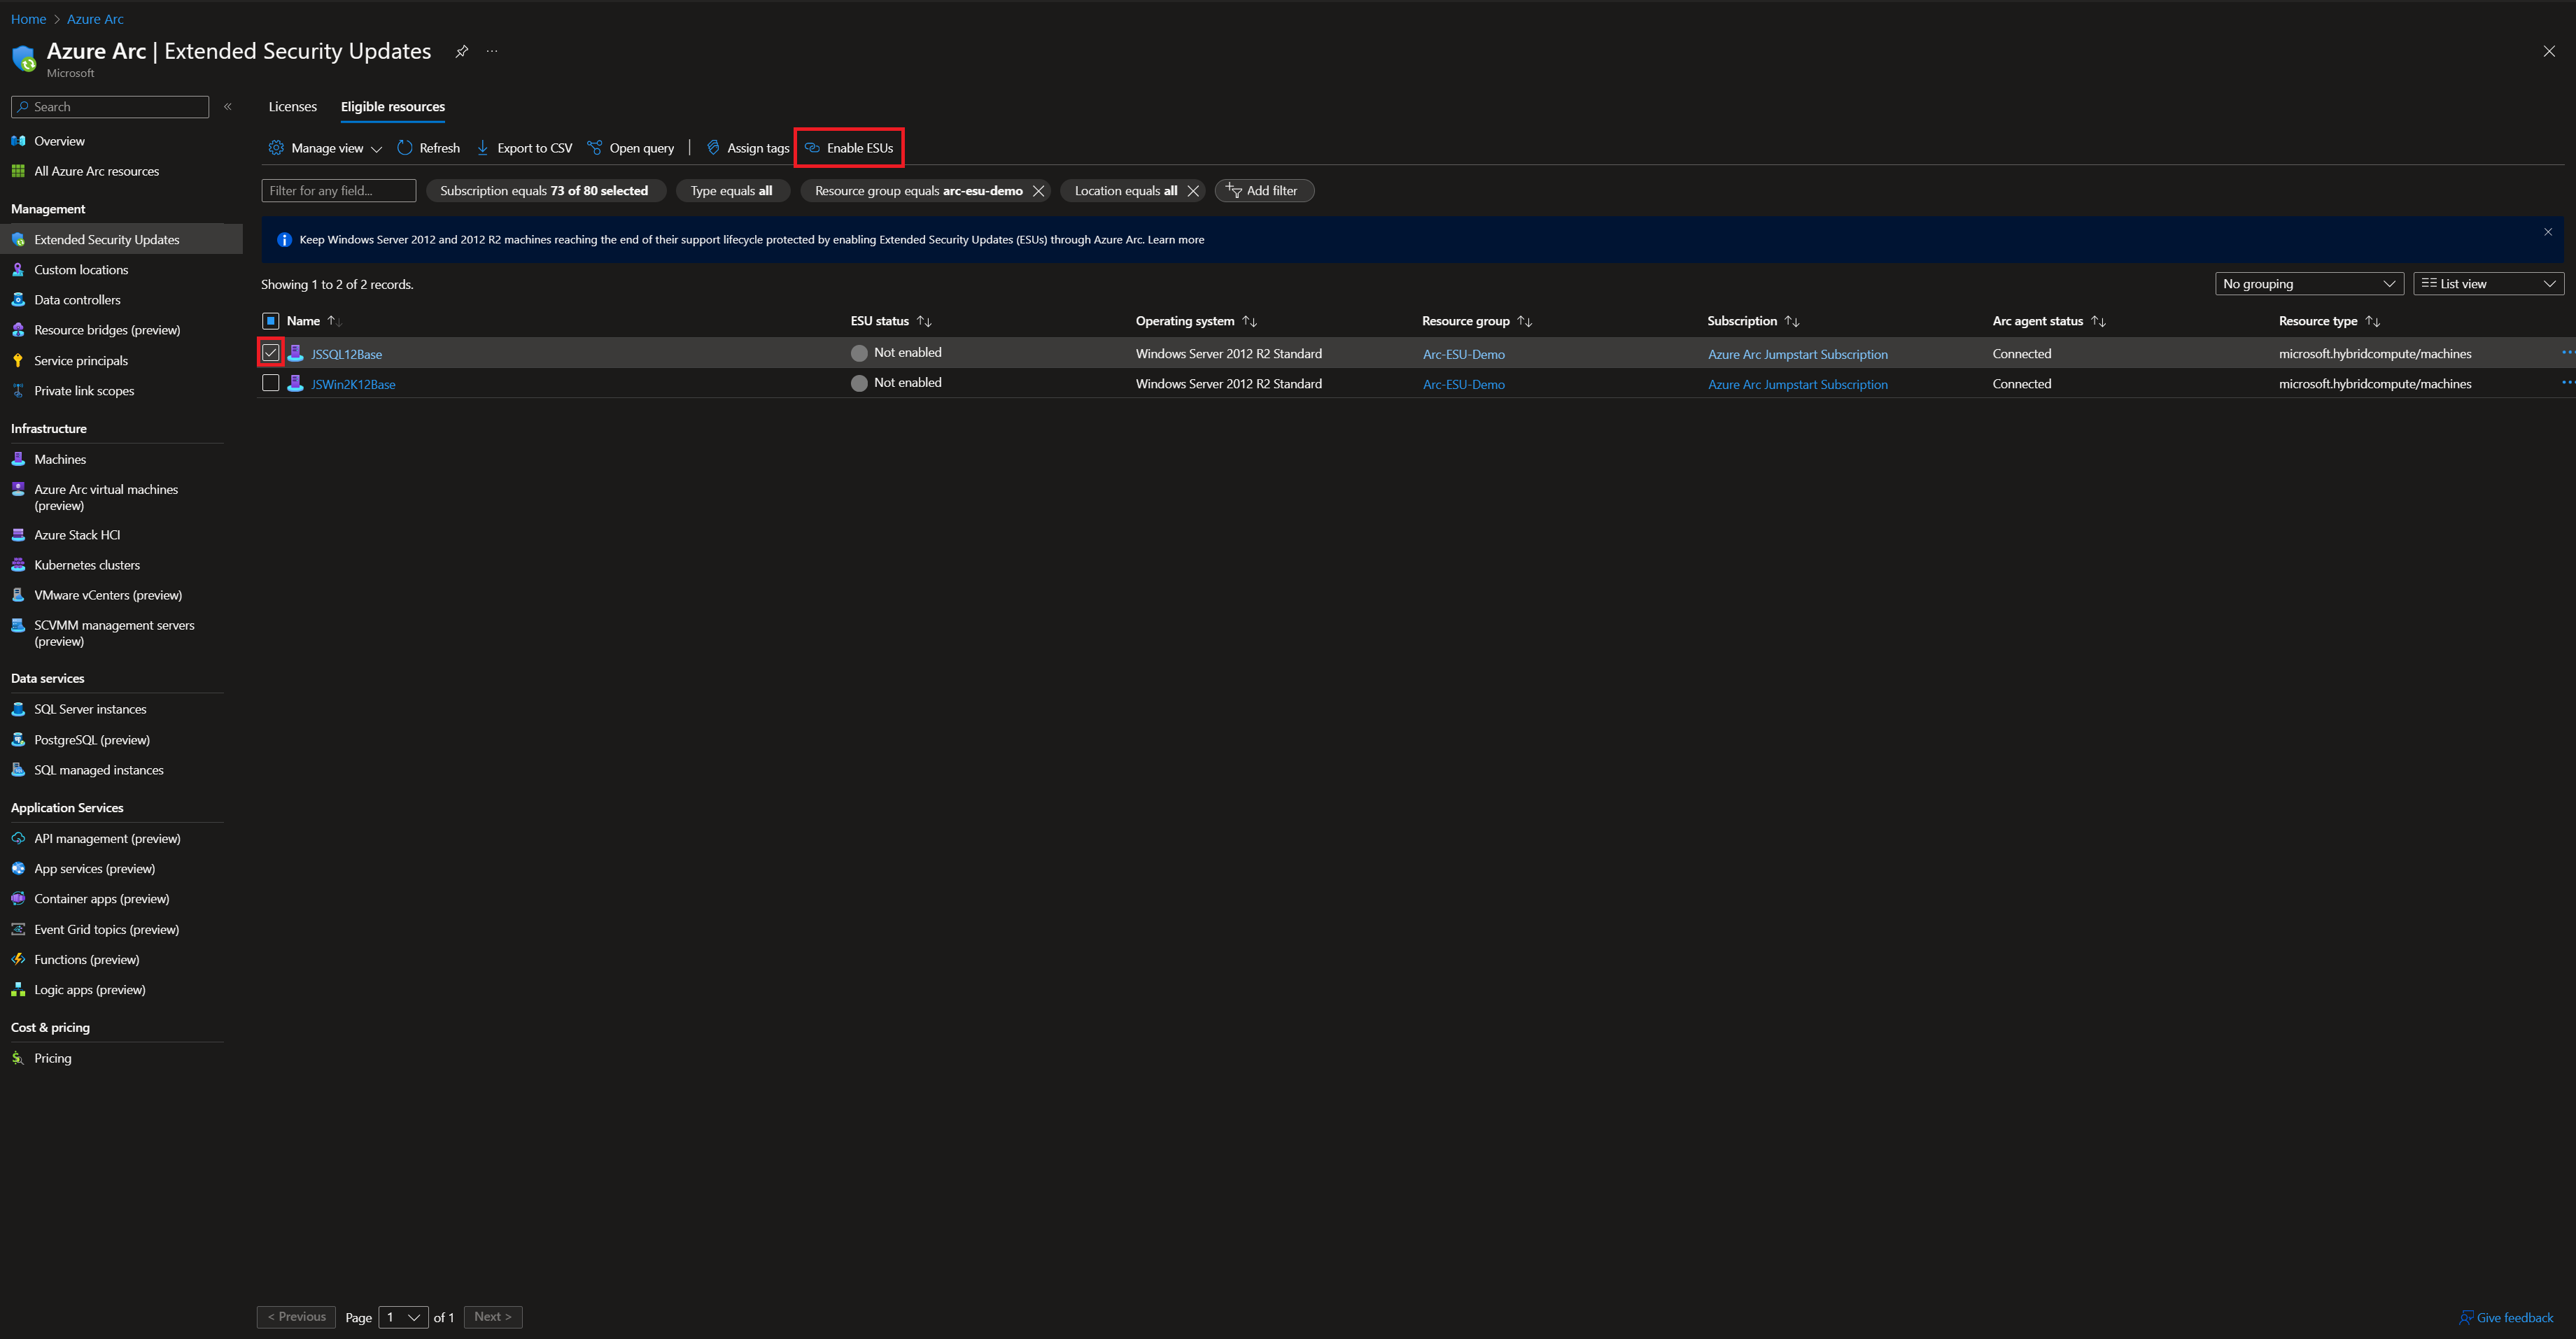Open the No grouping dropdown

[2308, 284]
